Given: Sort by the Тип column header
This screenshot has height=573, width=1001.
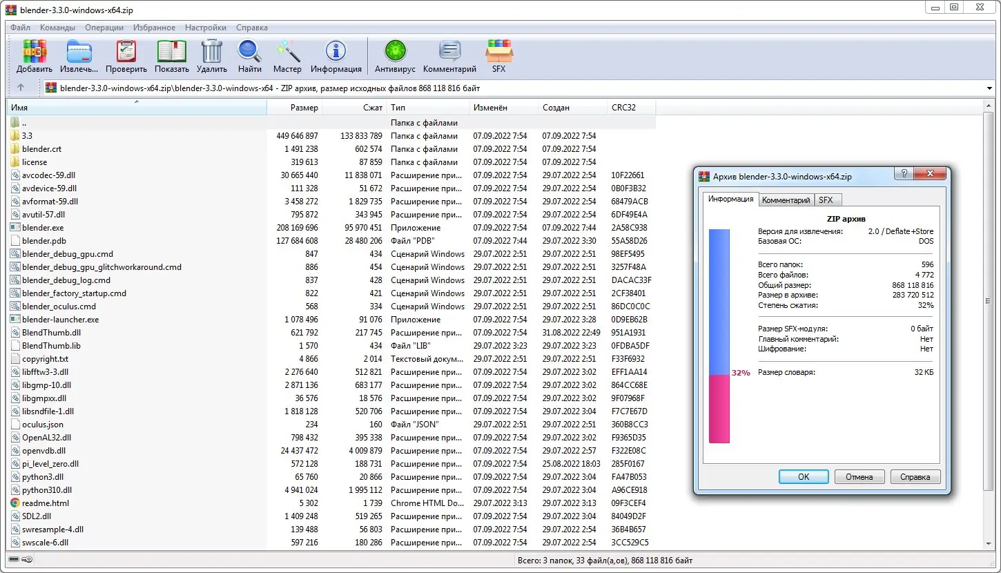Looking at the screenshot, I should click(427, 108).
